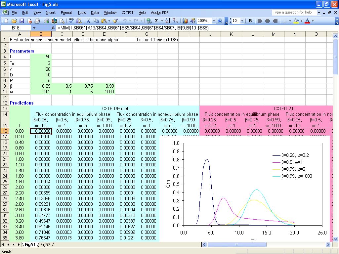
Task: Open the zoom percentage dropdown
Action: click(x=214, y=21)
